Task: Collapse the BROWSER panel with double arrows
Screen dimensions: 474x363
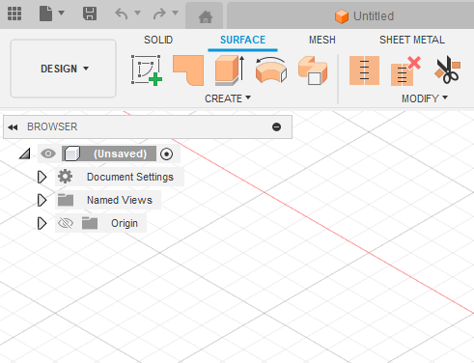Action: 13,127
